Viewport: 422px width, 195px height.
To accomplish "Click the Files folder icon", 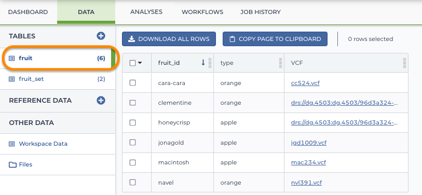I will pos(12,164).
